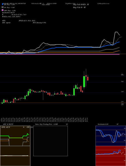Click the 'MACD: 1.62, 1.53, 0.09 C' line

(11, 17)
